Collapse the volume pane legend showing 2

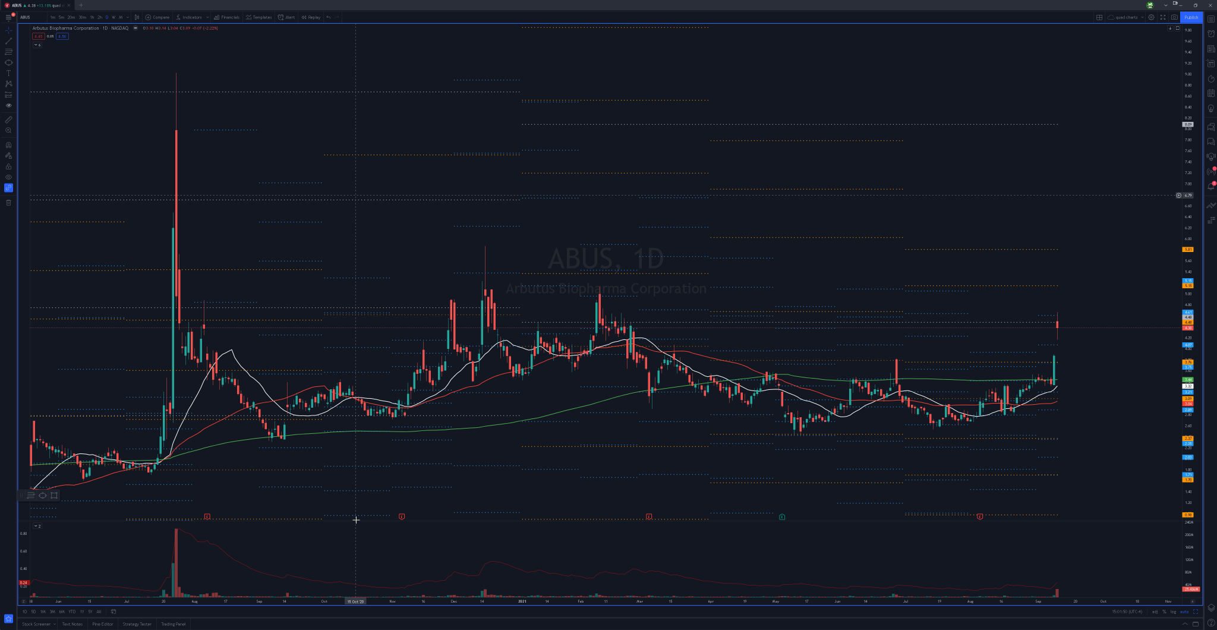pyautogui.click(x=37, y=526)
